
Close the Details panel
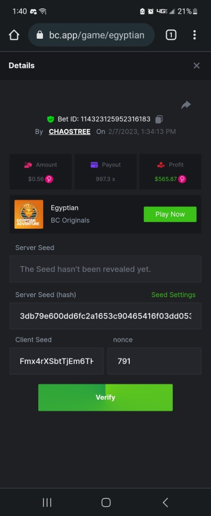point(196,65)
